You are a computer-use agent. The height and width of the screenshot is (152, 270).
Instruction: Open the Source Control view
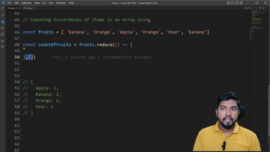tap(3, 22)
